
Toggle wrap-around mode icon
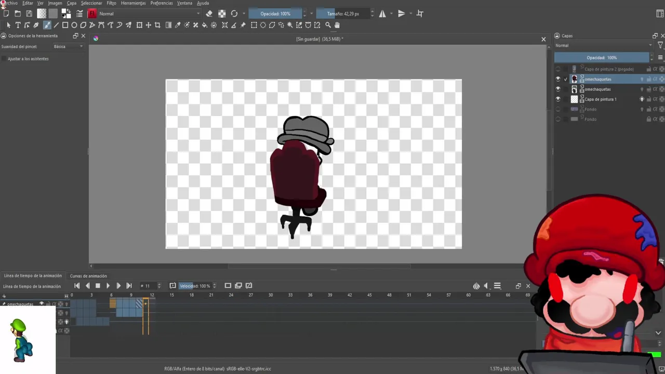click(x=420, y=14)
